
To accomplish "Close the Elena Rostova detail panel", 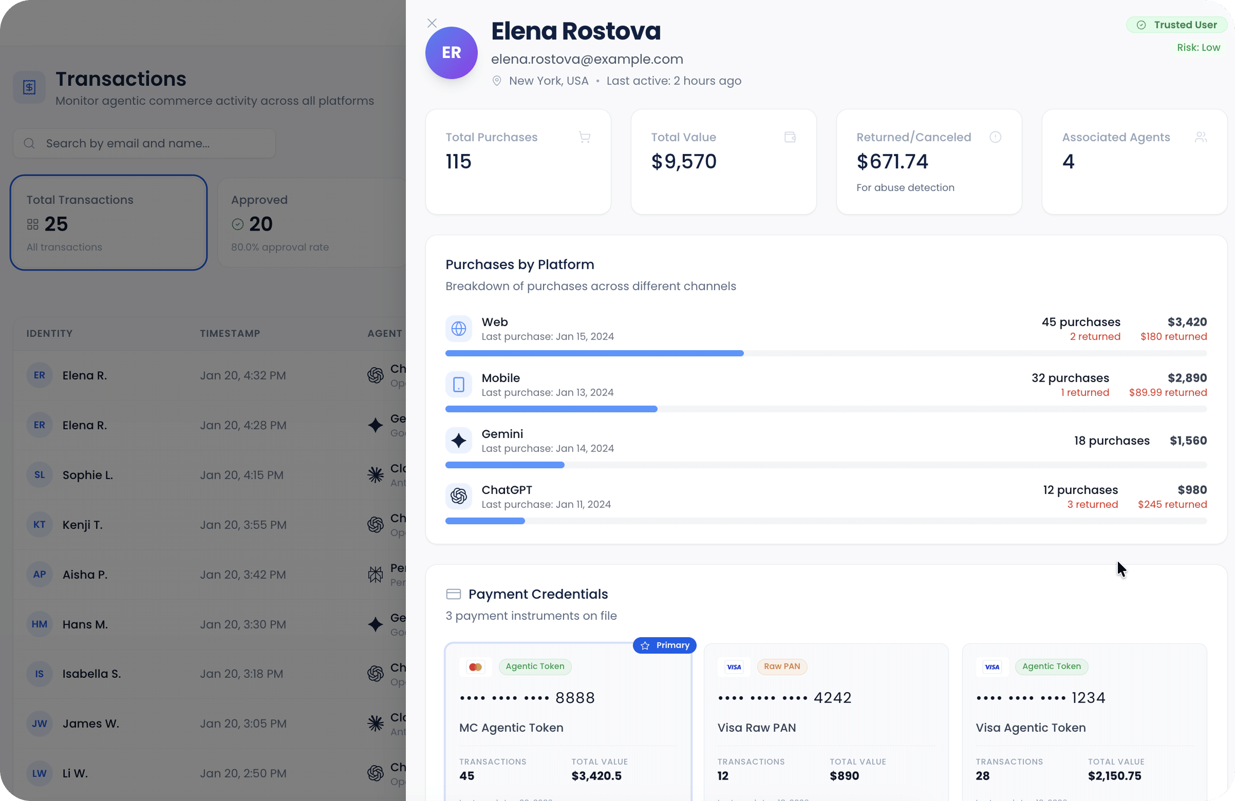I will point(432,23).
